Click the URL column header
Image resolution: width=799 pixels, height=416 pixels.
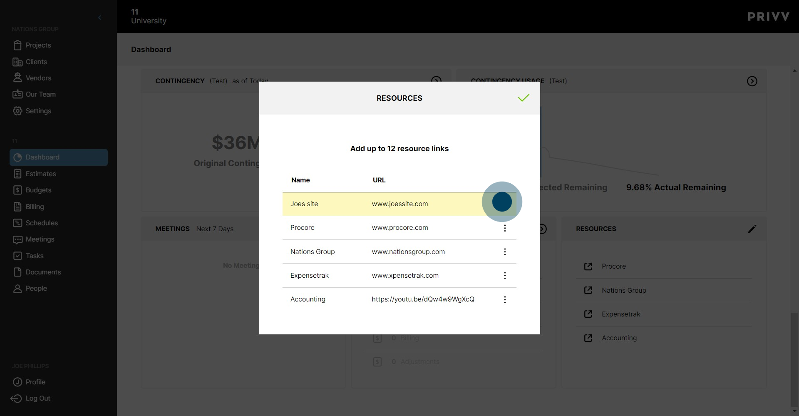[379, 180]
